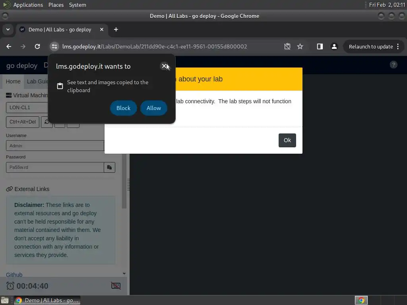
Task: Click the sidebar vertical scrollbar
Action: [x=124, y=181]
